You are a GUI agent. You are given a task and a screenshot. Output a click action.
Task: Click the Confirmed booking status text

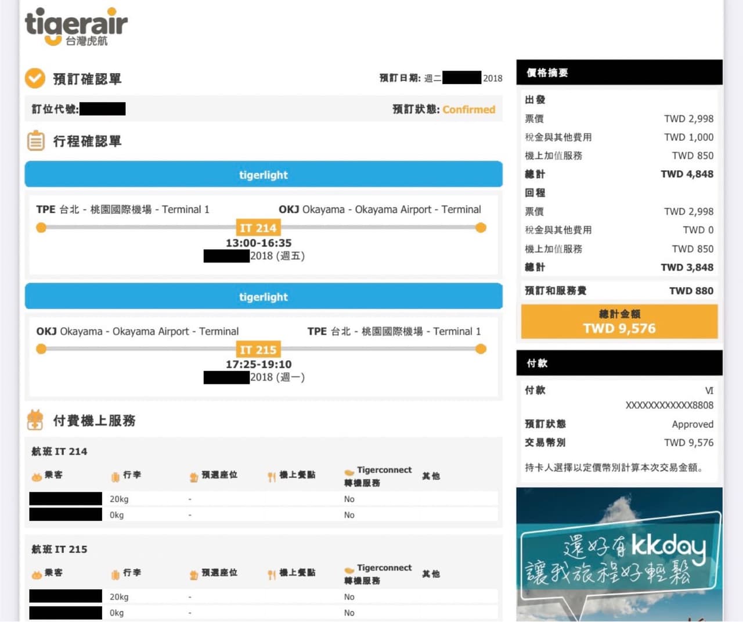469,109
